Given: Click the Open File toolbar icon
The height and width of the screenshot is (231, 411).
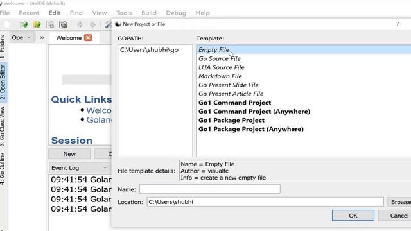Looking at the screenshot, I should [x=24, y=24].
